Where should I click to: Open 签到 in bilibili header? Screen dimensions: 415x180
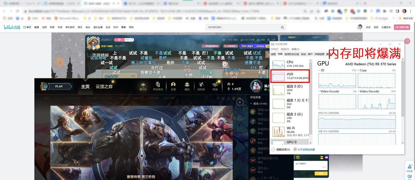tap(376, 27)
